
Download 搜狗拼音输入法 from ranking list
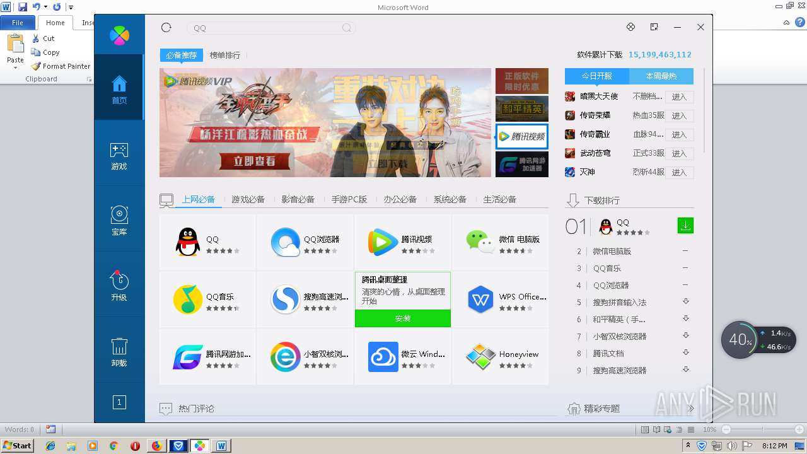click(x=686, y=301)
